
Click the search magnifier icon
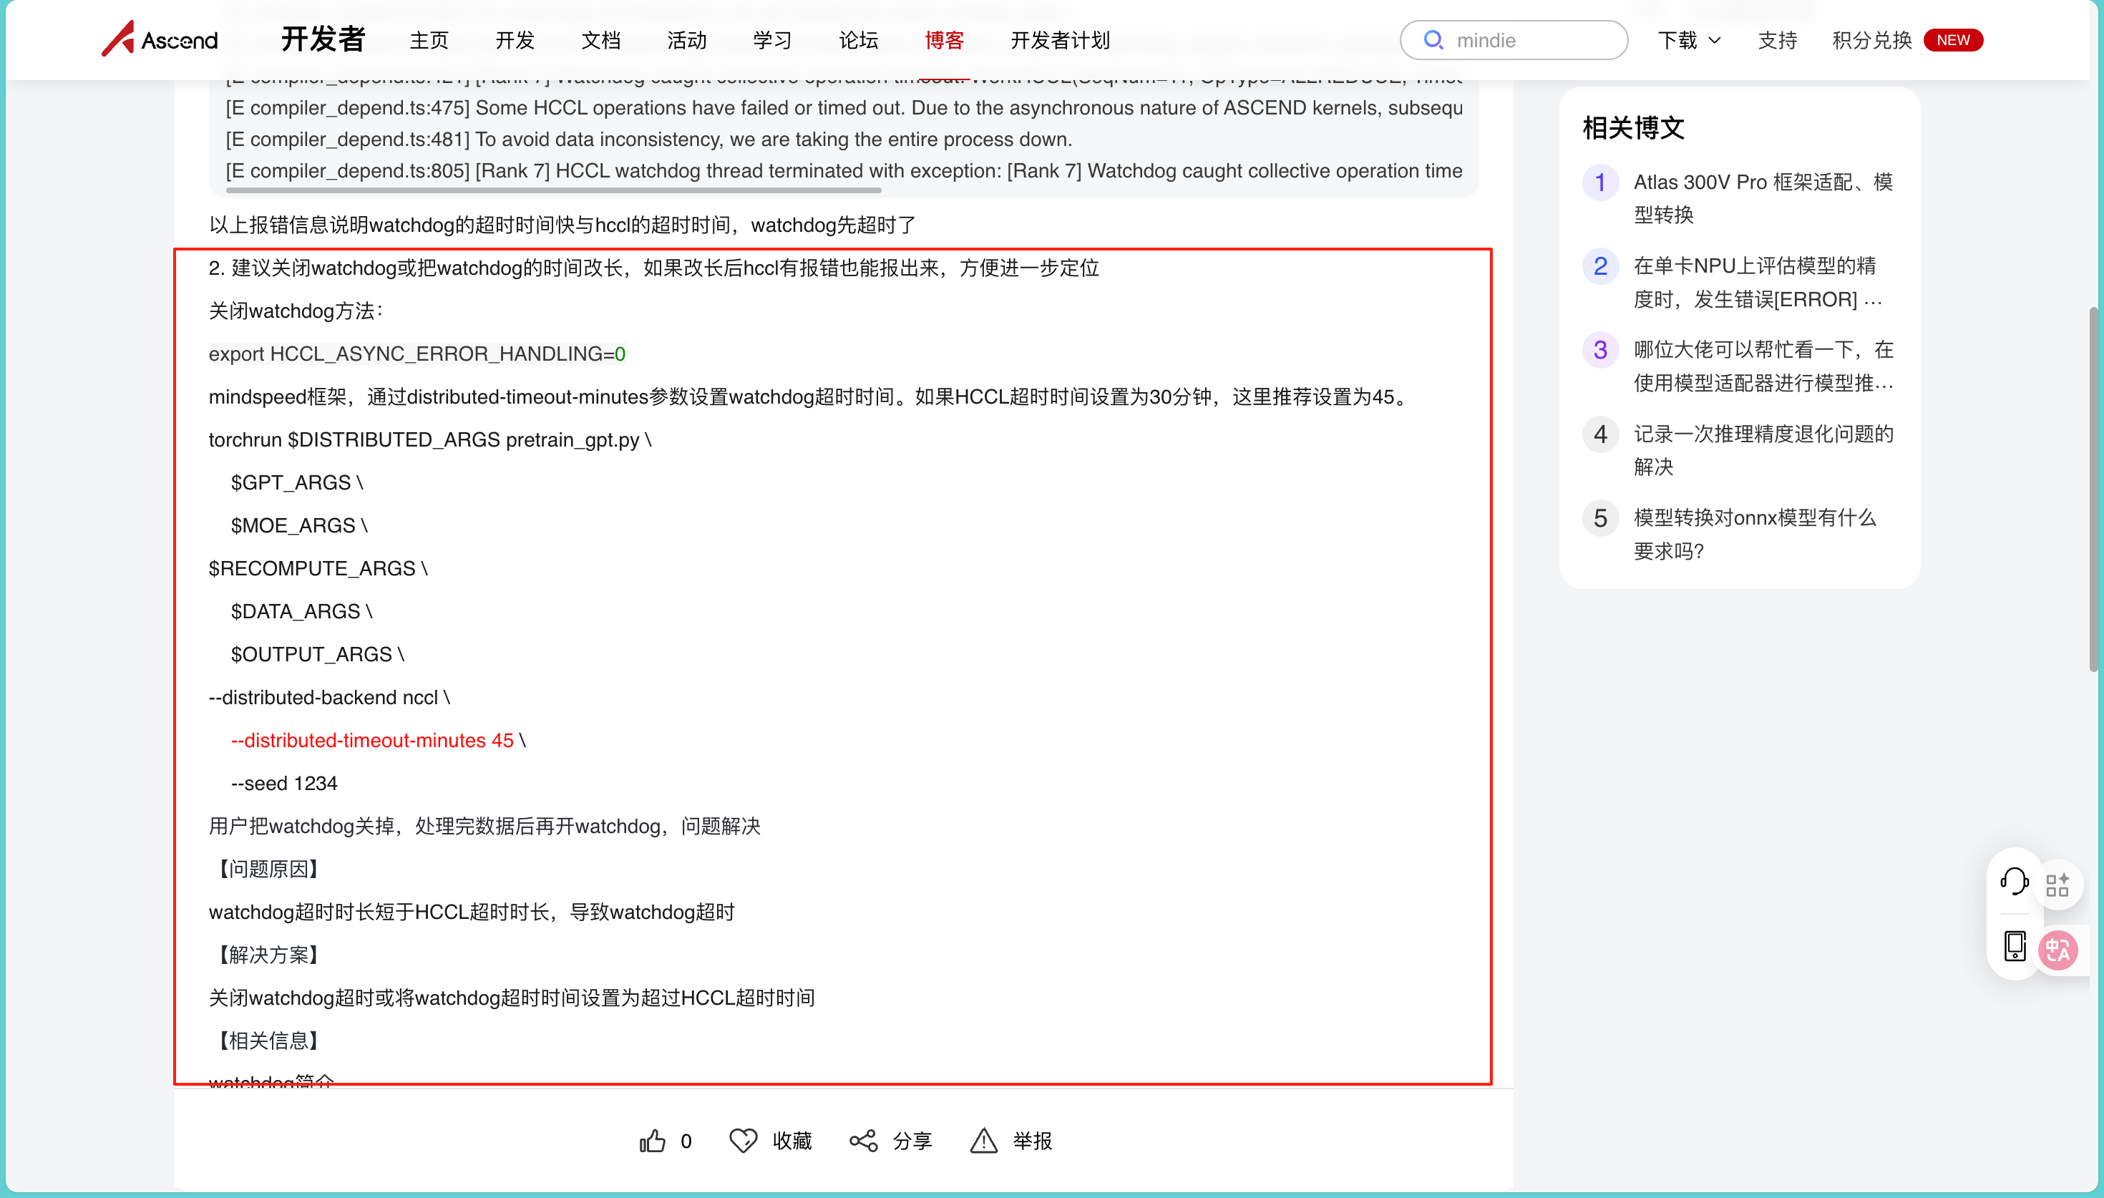(x=1433, y=39)
